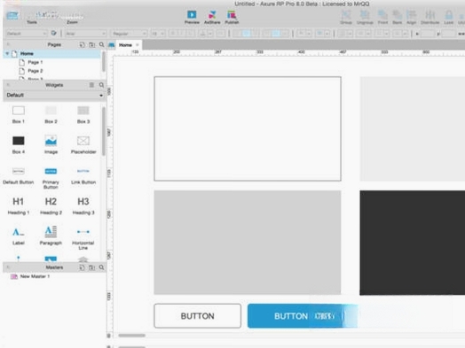The height and width of the screenshot is (348, 465).
Task: Close the Home canvas tab
Action: (138, 45)
